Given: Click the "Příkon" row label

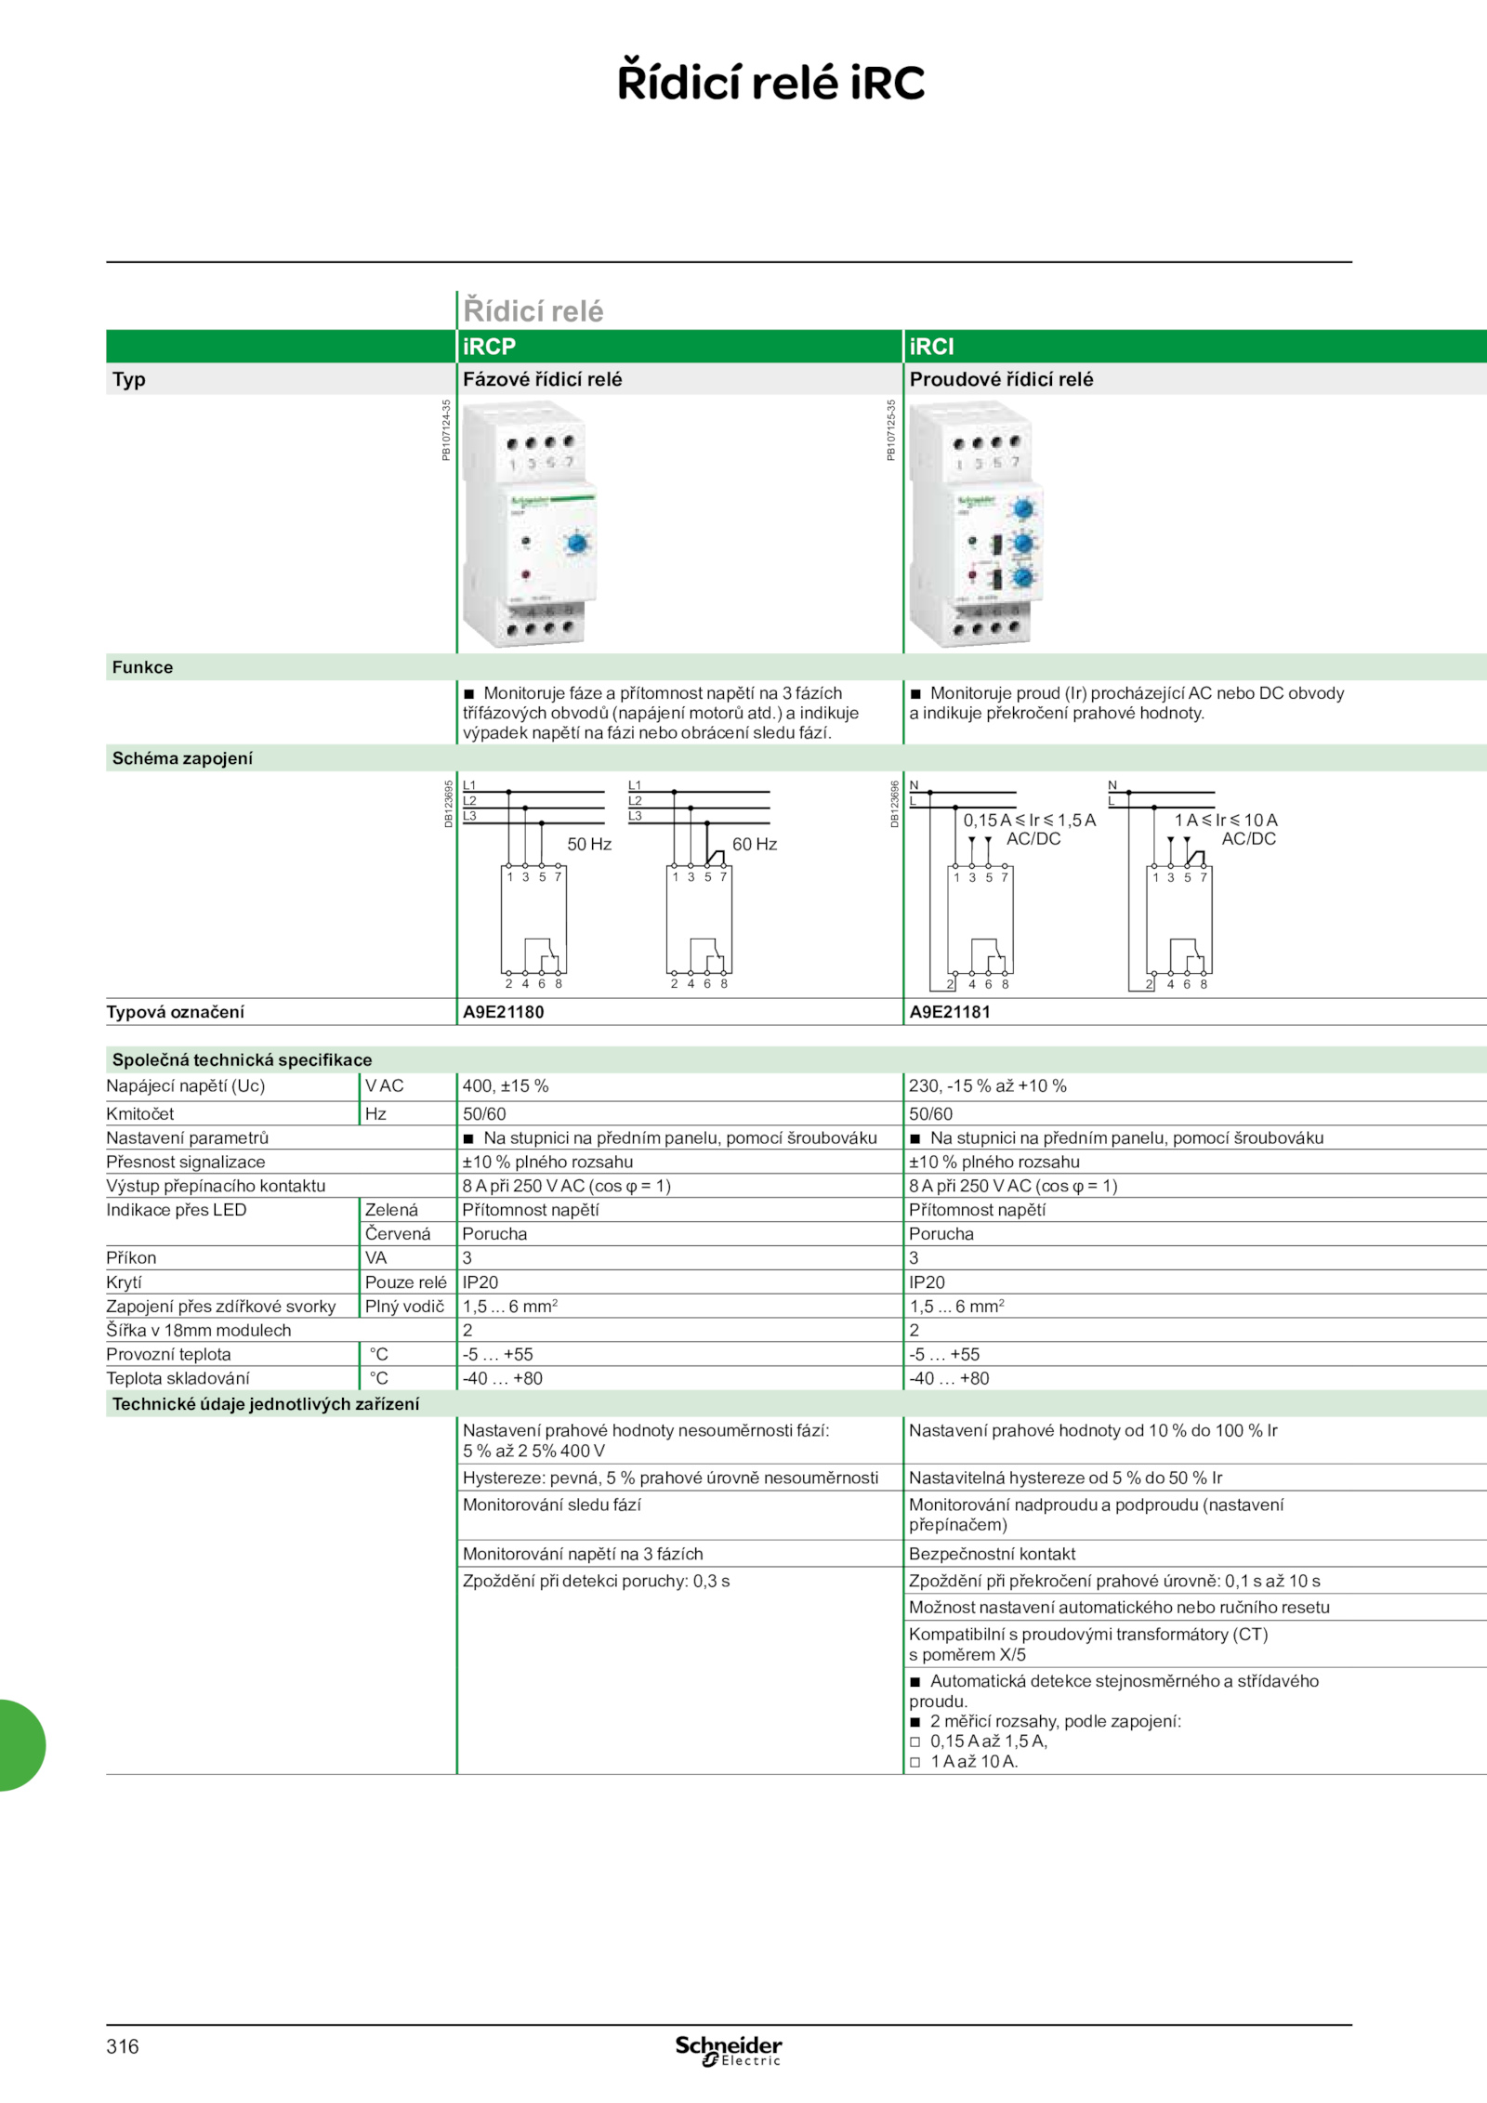Looking at the screenshot, I should click(x=131, y=1258).
